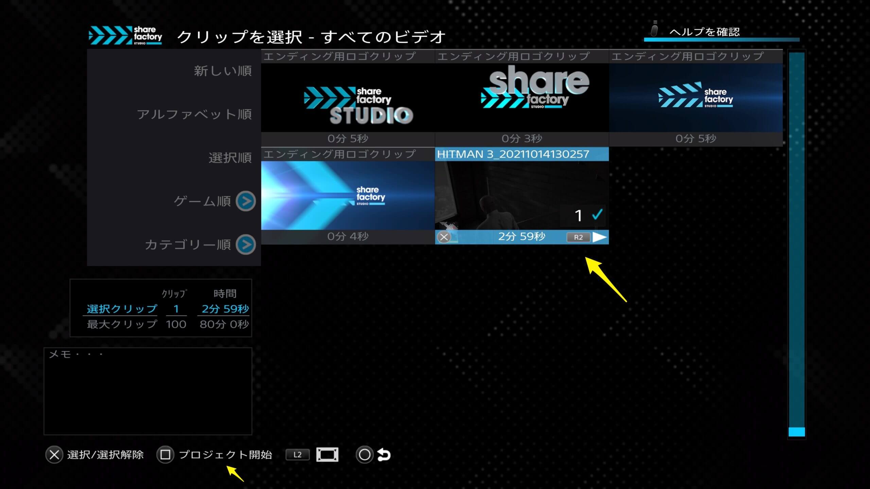Screen dimensions: 870x489
Task: Click the 2分 59秒 duration on HITMAN clip
Action: (522, 236)
